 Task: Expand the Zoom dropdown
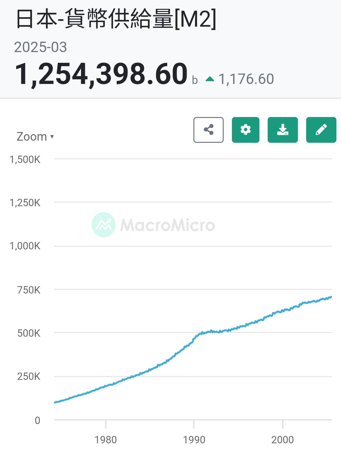(x=35, y=137)
